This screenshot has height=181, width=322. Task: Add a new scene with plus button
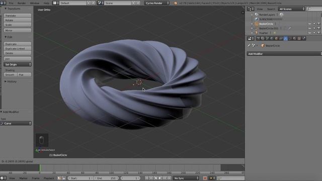[x=134, y=3]
